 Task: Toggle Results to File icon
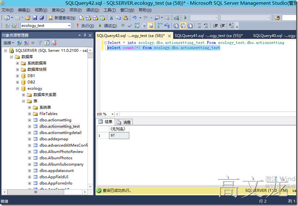pos(190,25)
